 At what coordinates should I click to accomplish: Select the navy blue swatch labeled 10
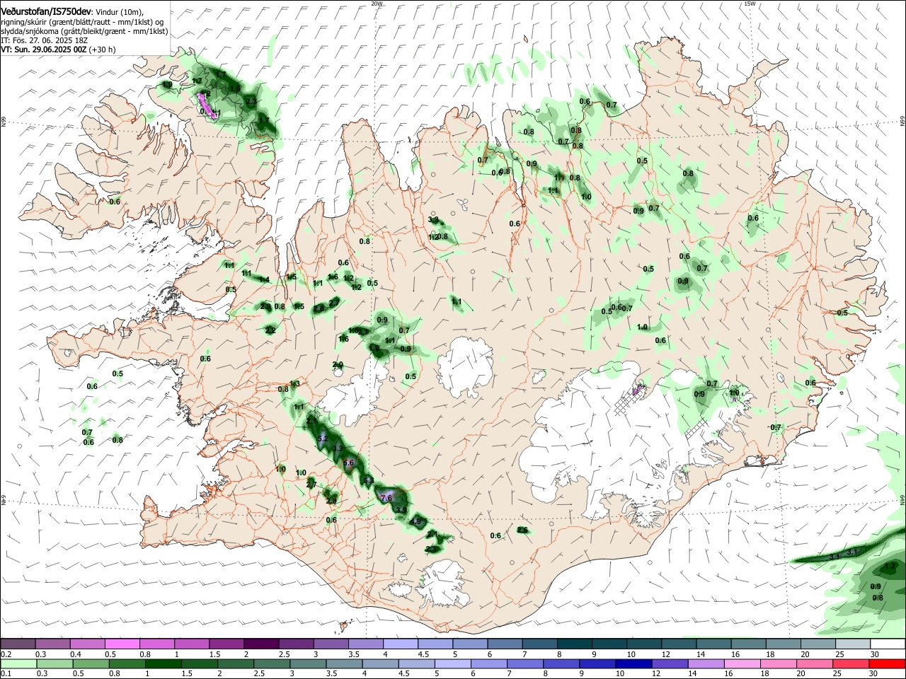[632, 663]
